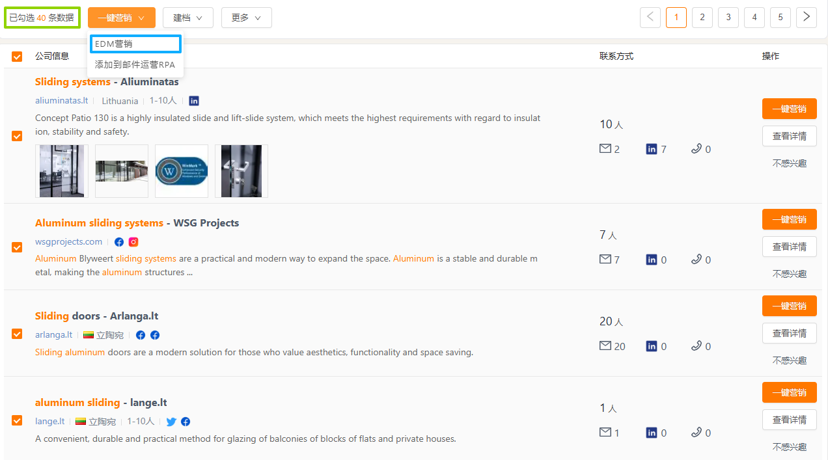Go to previous page arrow

pyautogui.click(x=650, y=18)
